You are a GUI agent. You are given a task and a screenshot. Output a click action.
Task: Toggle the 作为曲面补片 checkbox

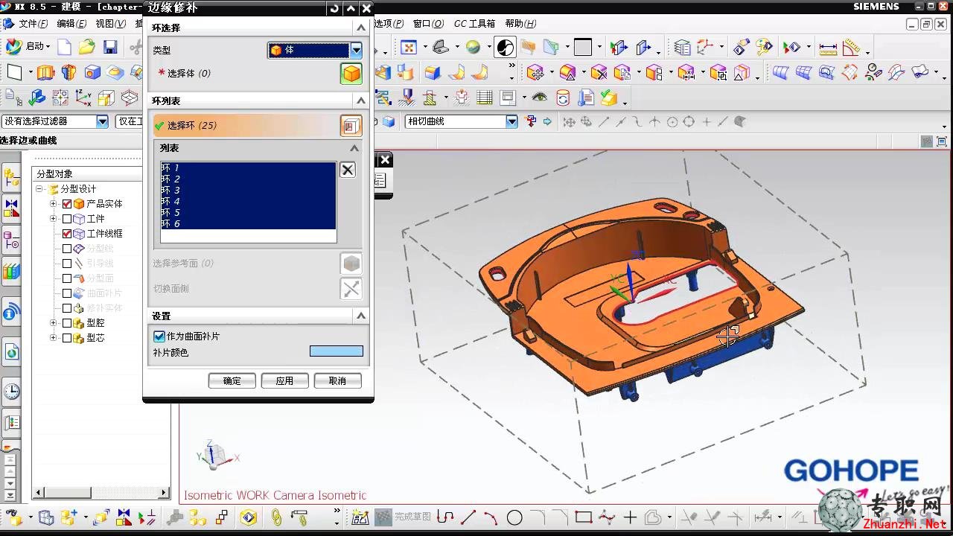[x=159, y=336]
